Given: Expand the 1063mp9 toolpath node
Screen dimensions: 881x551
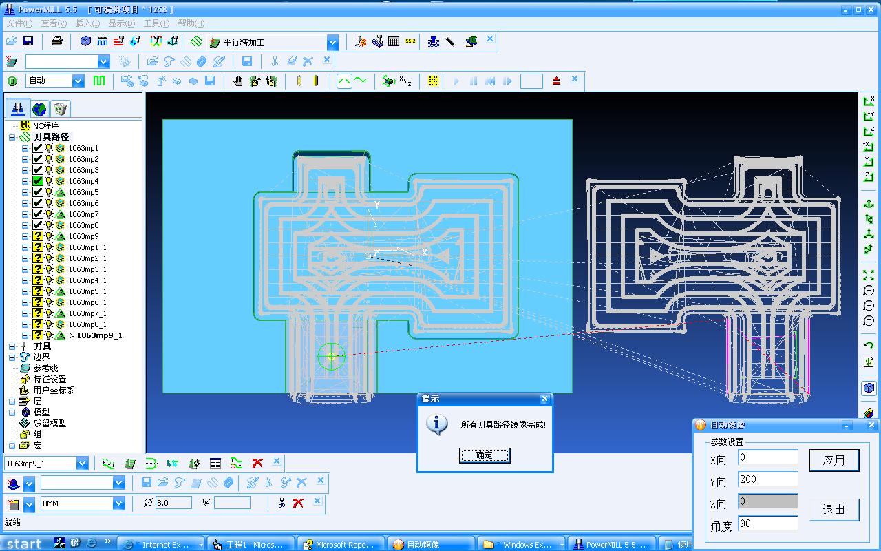Looking at the screenshot, I should click(x=25, y=236).
